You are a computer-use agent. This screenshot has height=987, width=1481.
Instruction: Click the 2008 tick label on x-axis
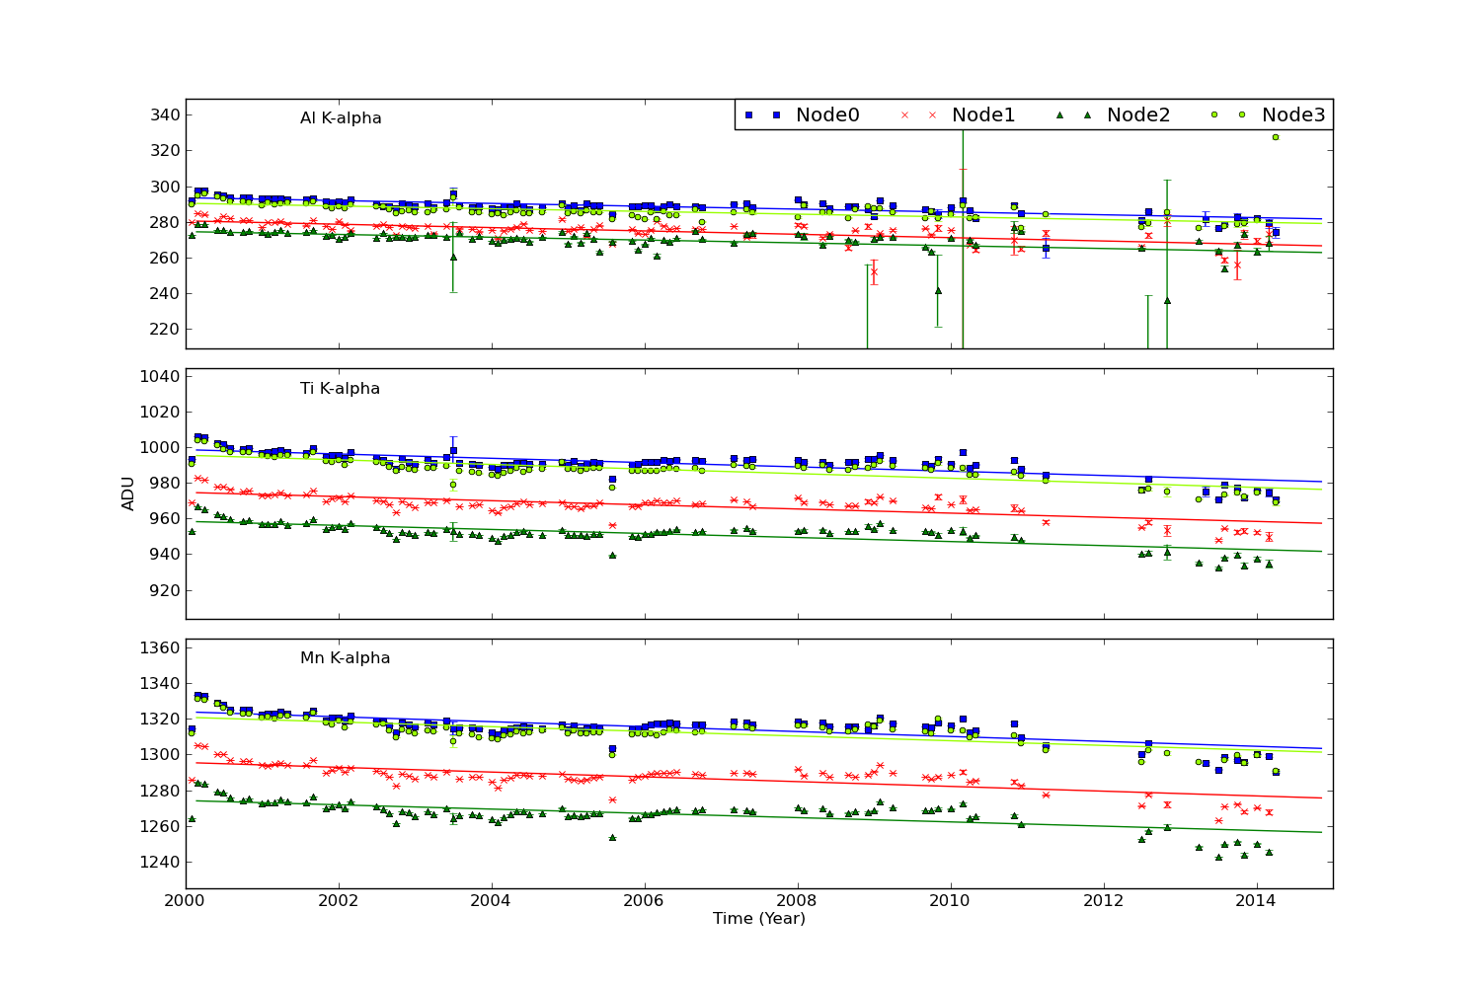pyautogui.click(x=798, y=900)
